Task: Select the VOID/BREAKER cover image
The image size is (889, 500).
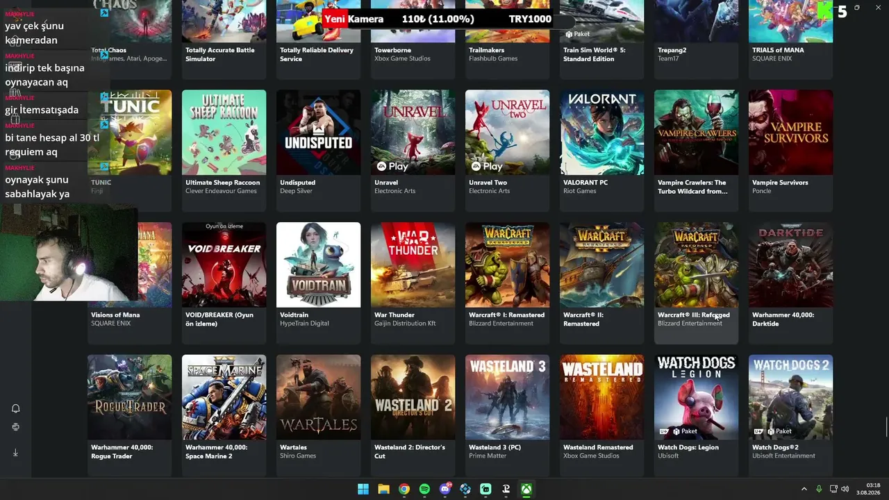Action: [x=224, y=265]
